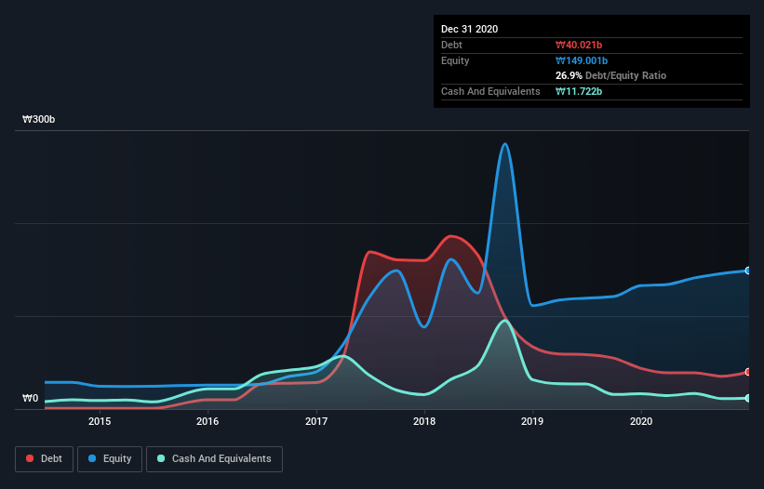Screen dimensions: 764x489
Task: Click the Equity label in tooltip
Action: coord(455,60)
